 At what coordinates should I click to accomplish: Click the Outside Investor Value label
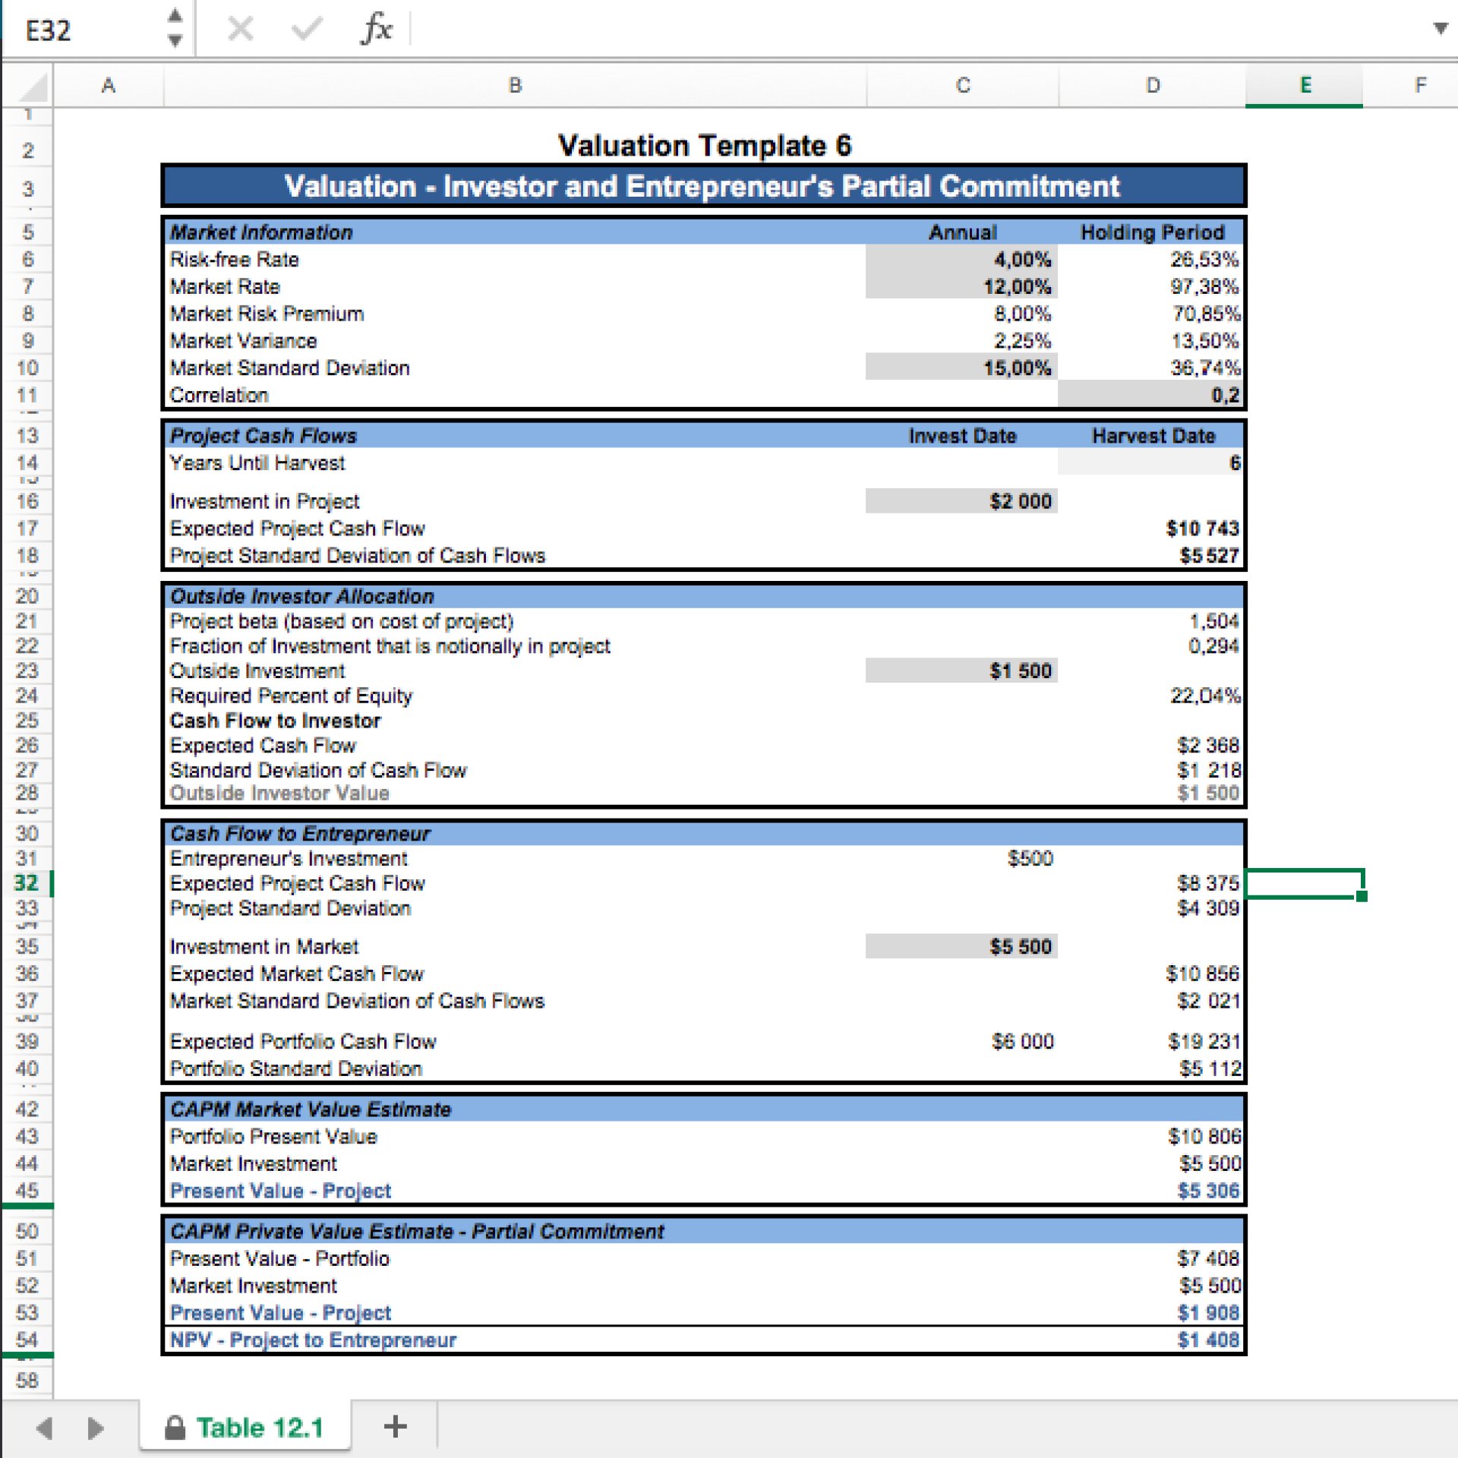coord(279,793)
